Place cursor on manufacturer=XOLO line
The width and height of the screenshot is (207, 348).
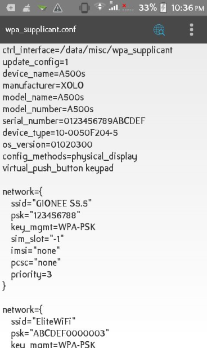click(x=43, y=85)
